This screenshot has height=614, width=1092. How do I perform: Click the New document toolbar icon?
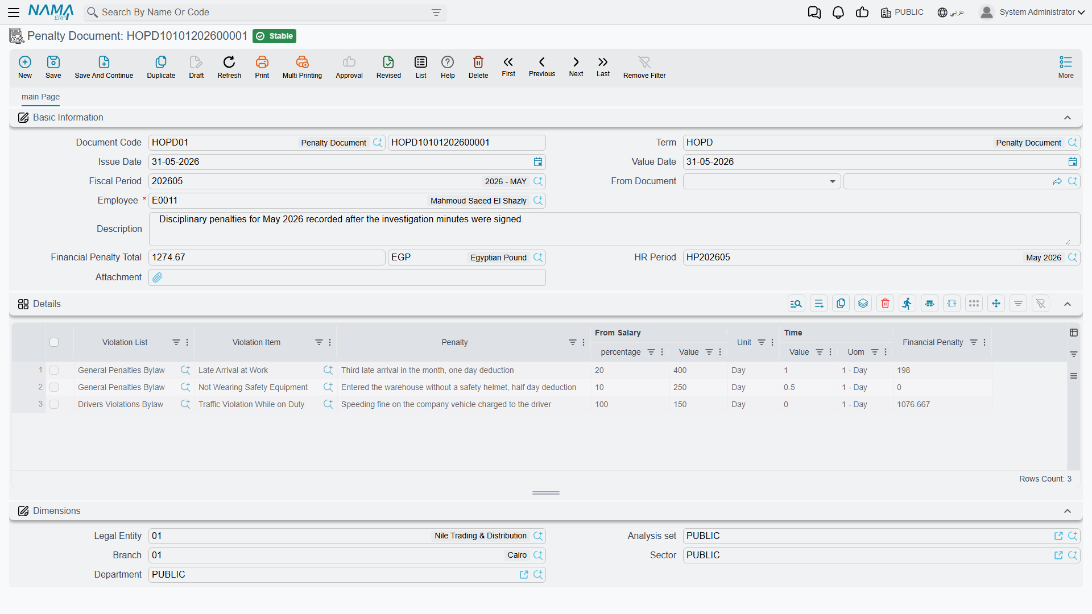pyautogui.click(x=25, y=67)
